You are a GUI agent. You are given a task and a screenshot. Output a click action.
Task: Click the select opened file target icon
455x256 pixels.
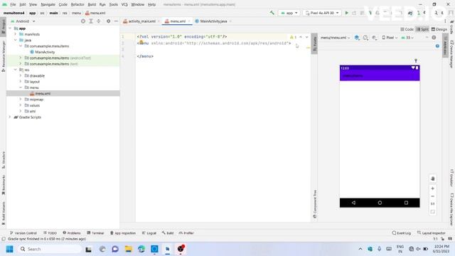tap(83, 21)
